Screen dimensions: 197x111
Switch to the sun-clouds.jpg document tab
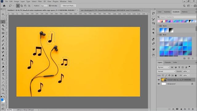click(111, 10)
